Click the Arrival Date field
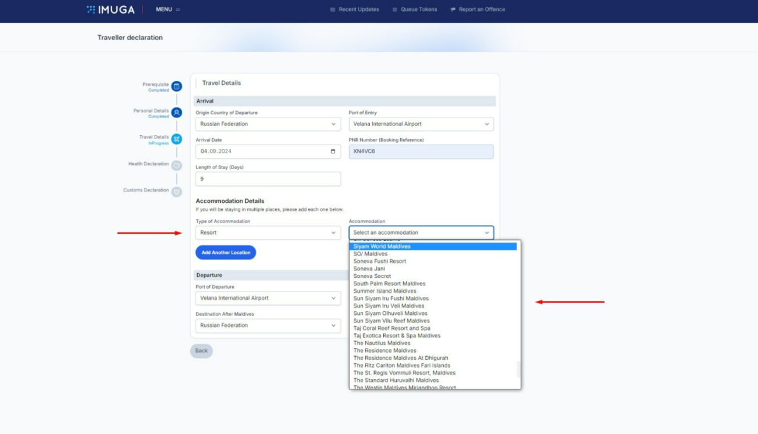The image size is (758, 434). point(268,152)
